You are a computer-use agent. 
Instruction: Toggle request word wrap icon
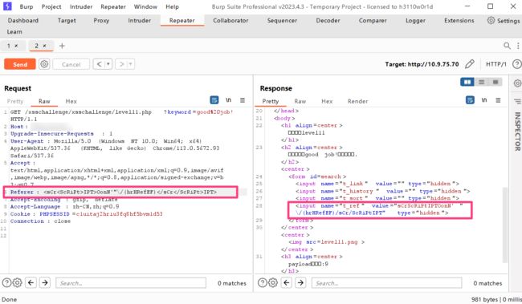[214, 99]
